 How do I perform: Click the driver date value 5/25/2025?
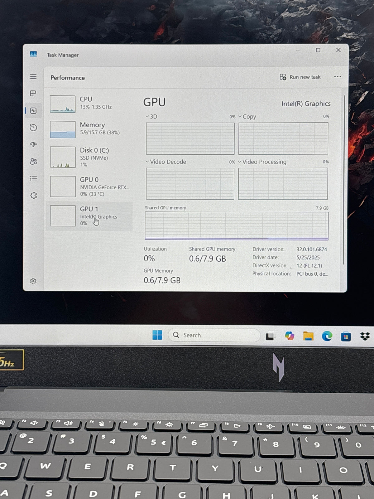[x=308, y=258]
